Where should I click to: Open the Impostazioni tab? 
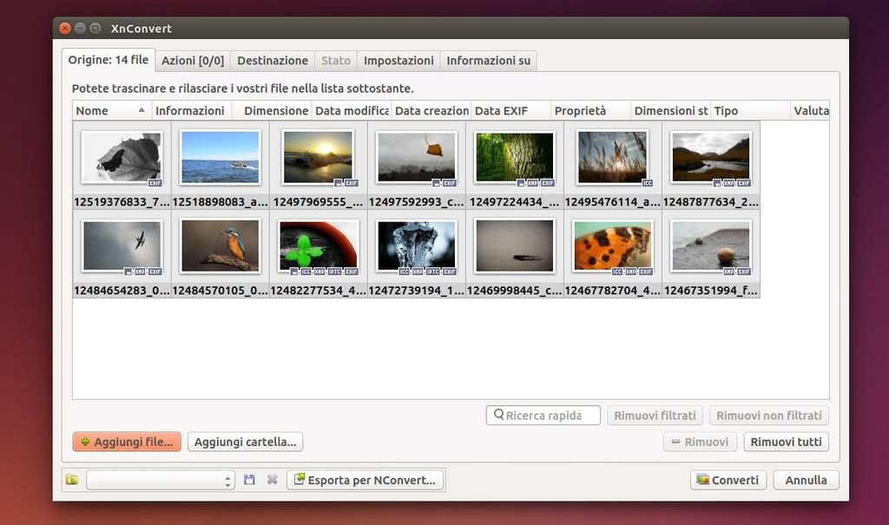[398, 61]
